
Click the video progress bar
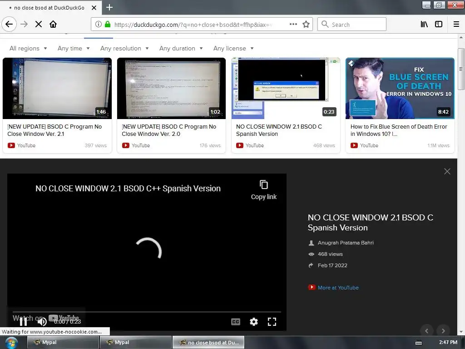(147, 312)
